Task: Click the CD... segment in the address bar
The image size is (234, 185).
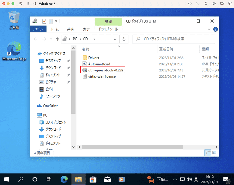Action: [87, 39]
